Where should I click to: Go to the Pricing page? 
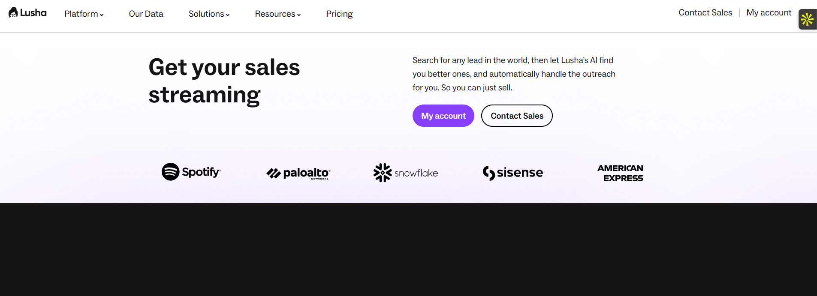(x=339, y=14)
